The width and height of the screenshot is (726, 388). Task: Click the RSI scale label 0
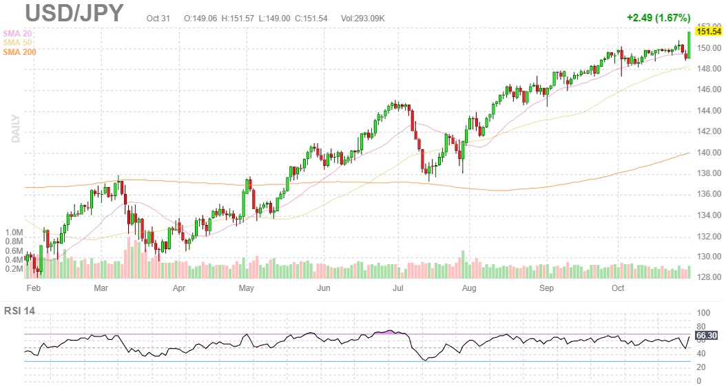(699, 380)
